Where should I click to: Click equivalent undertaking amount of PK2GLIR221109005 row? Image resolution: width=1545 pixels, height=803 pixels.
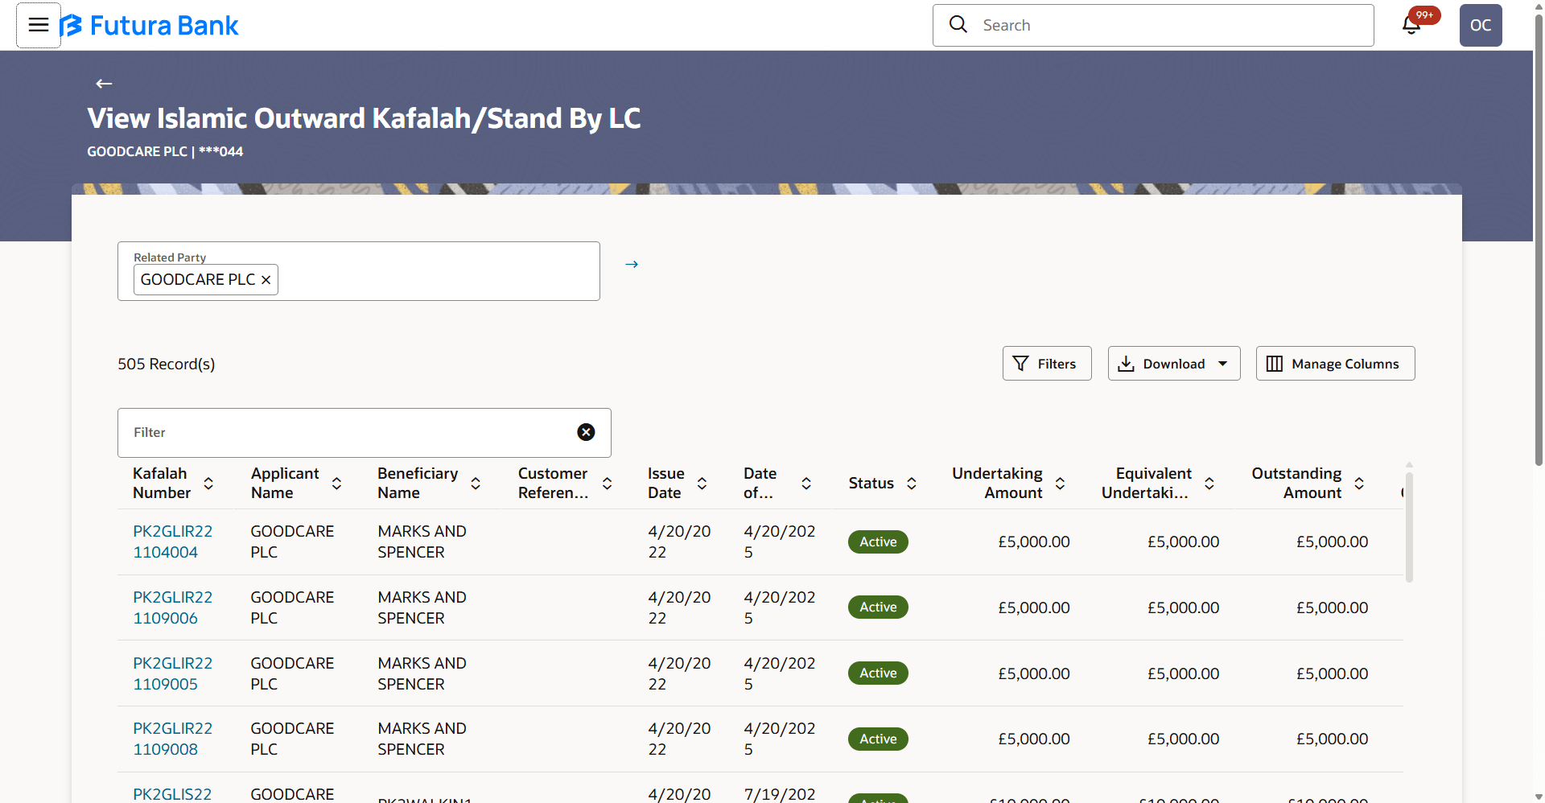(x=1183, y=674)
